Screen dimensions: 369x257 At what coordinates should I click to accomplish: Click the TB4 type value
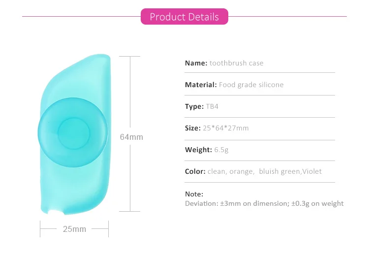point(213,106)
